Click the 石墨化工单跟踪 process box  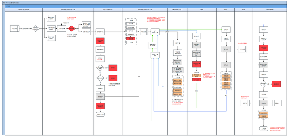click(155, 55)
